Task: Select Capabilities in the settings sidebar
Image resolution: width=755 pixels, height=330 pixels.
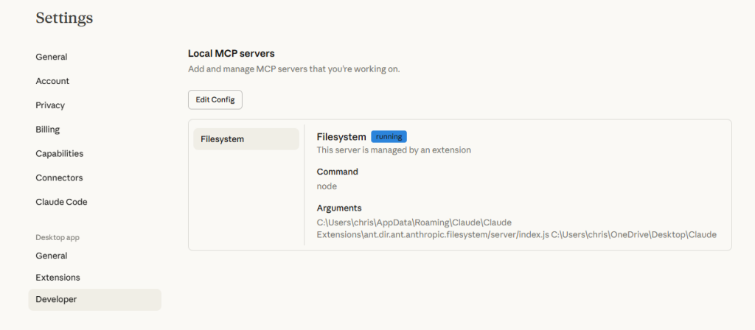Action: click(x=59, y=154)
